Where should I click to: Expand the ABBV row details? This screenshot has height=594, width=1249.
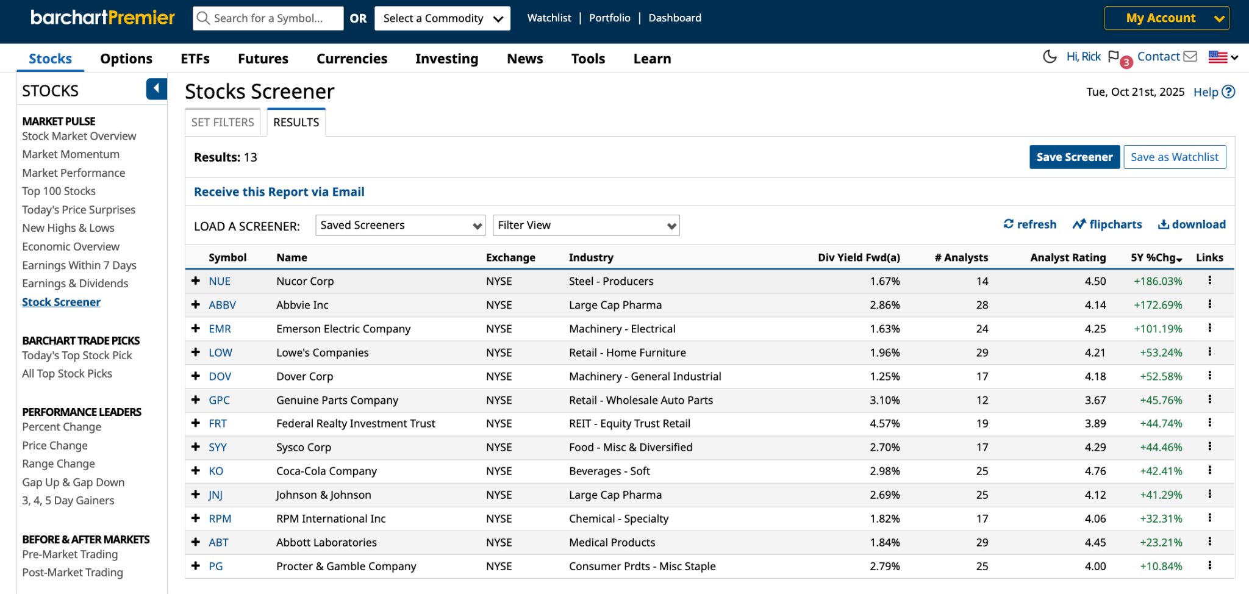(196, 304)
